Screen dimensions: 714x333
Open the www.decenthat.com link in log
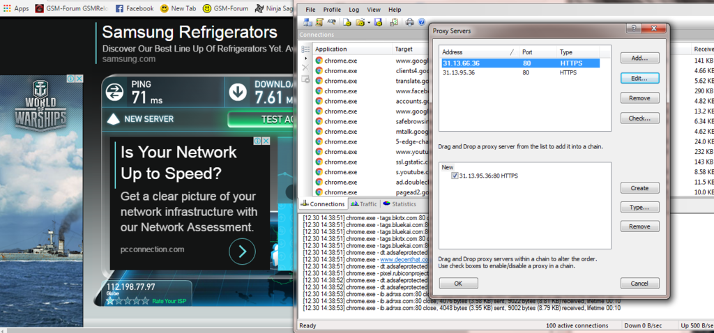coord(404,261)
